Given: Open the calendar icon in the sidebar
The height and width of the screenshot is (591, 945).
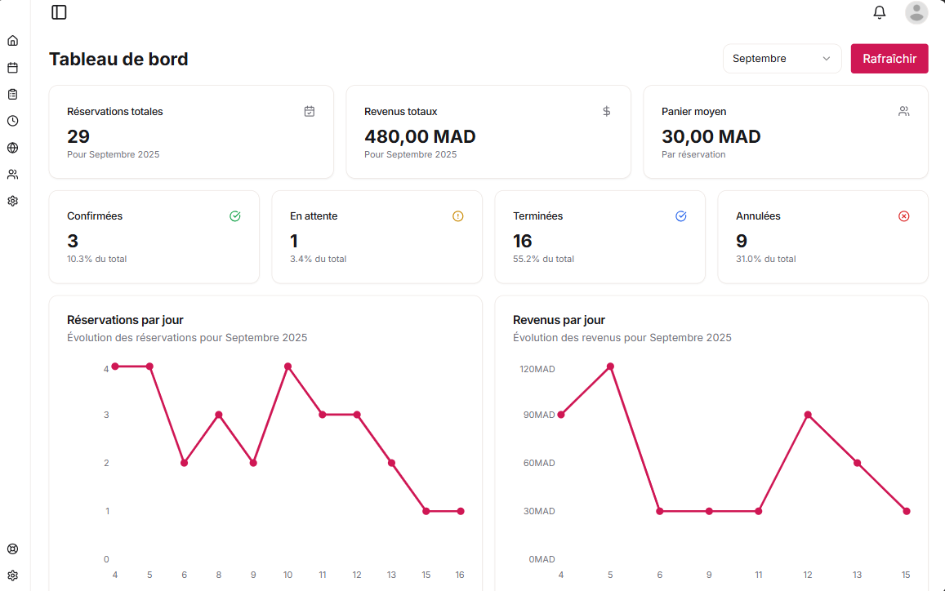Looking at the screenshot, I should [12, 68].
